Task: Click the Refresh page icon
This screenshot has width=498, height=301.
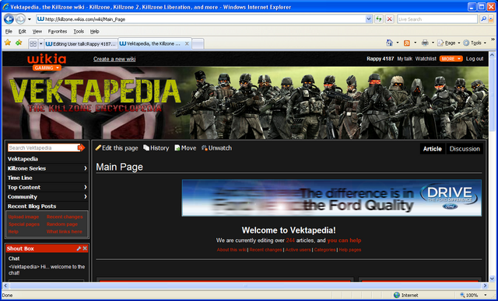Action: pos(379,19)
